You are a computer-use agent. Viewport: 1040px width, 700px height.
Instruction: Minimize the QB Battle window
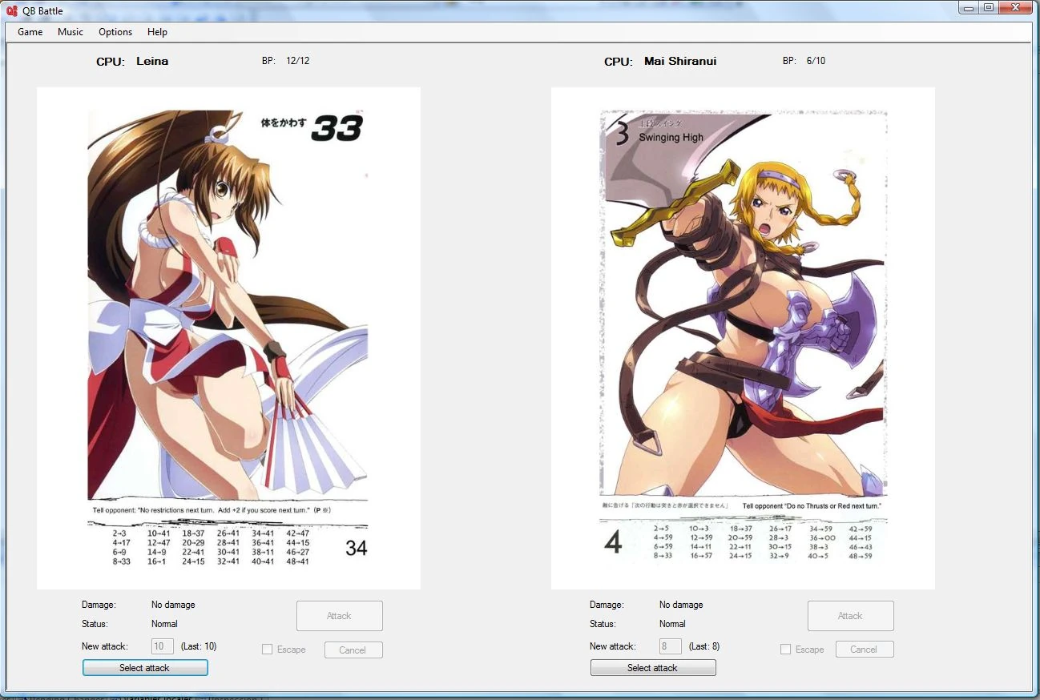click(969, 8)
